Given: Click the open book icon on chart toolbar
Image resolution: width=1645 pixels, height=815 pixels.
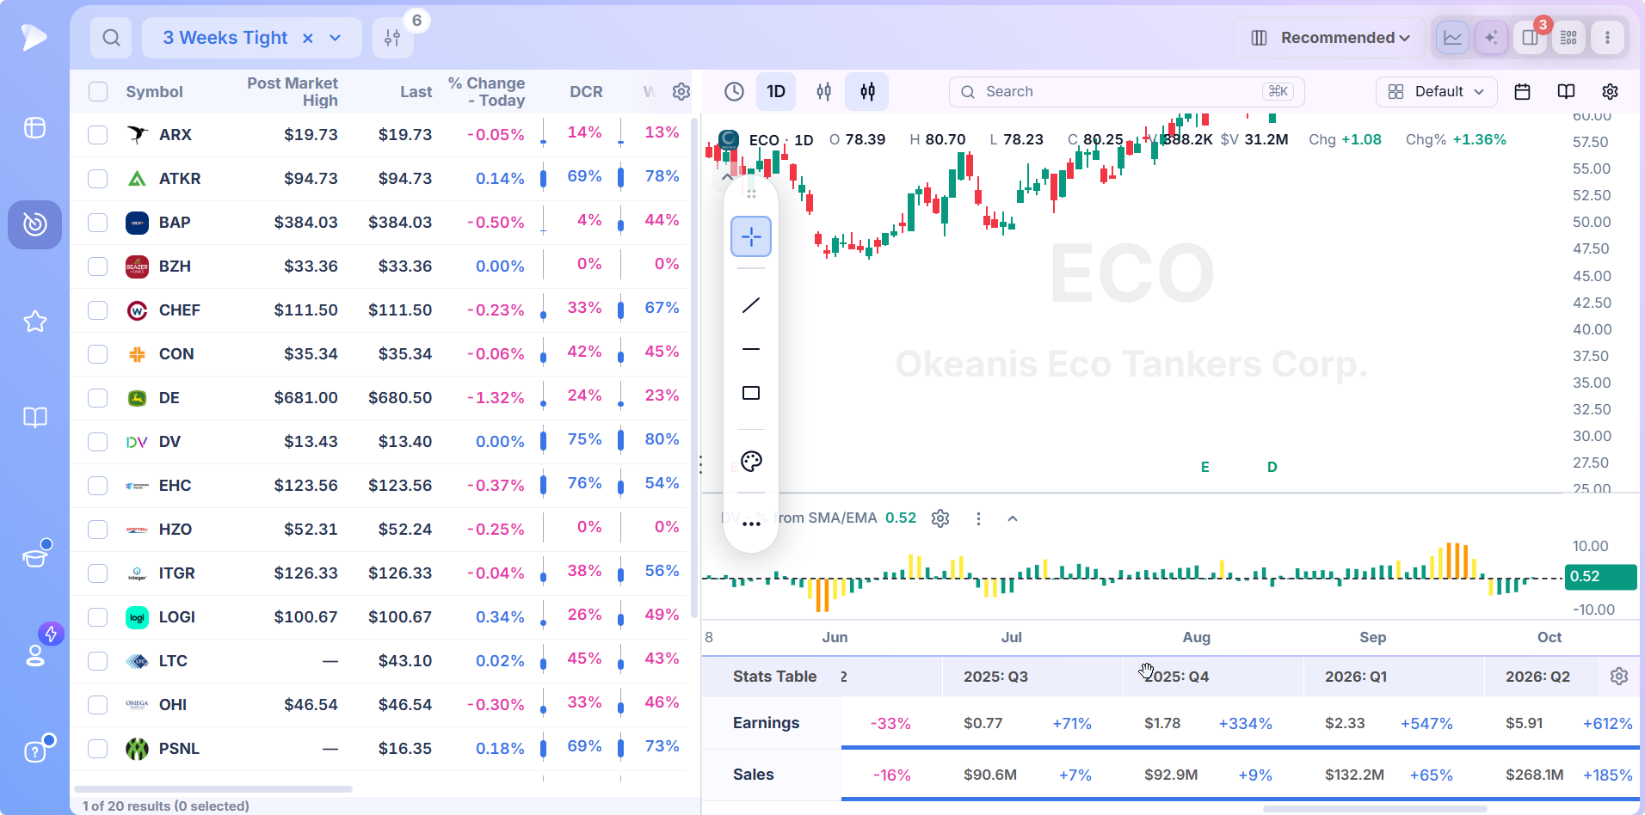Looking at the screenshot, I should 1566,91.
